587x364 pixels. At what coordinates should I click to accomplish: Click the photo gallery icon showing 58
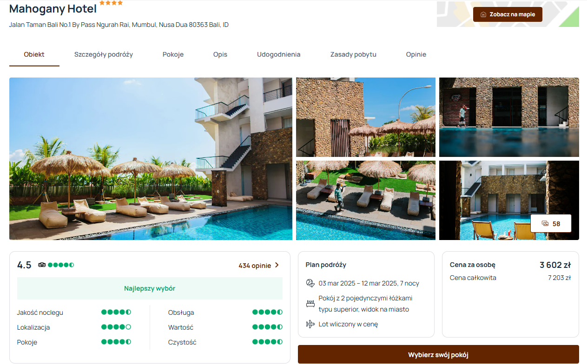[545, 224]
